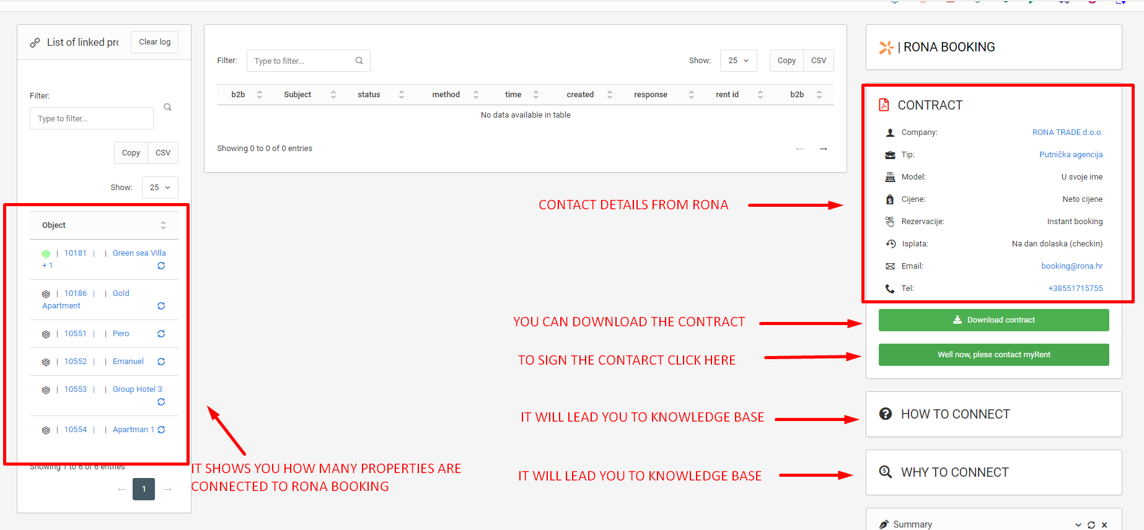Refresh the Summary panel
The image size is (1144, 530).
(x=1091, y=525)
